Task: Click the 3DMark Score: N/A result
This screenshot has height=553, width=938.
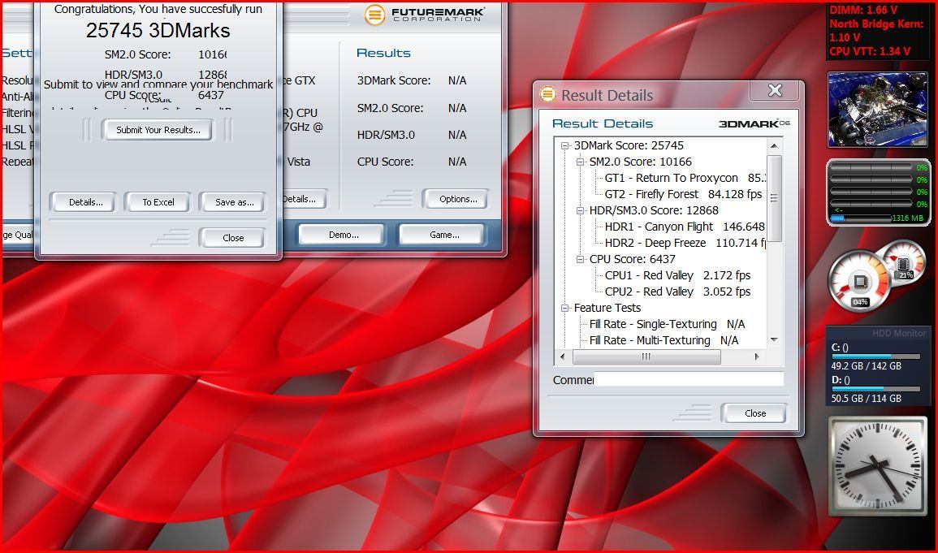Action: point(412,80)
